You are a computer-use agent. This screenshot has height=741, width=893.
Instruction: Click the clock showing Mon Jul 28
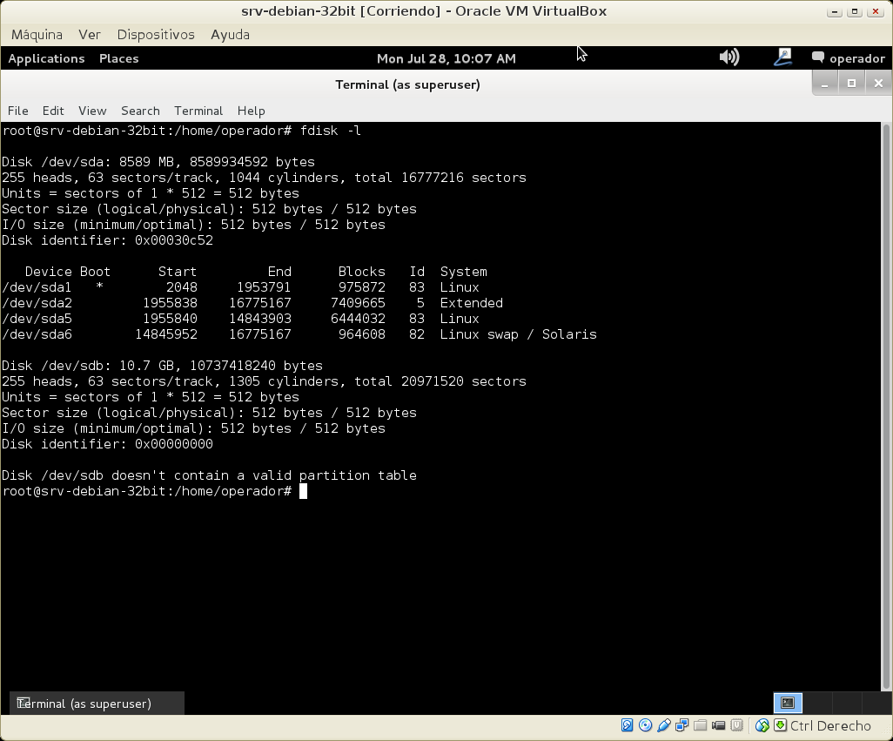click(446, 58)
